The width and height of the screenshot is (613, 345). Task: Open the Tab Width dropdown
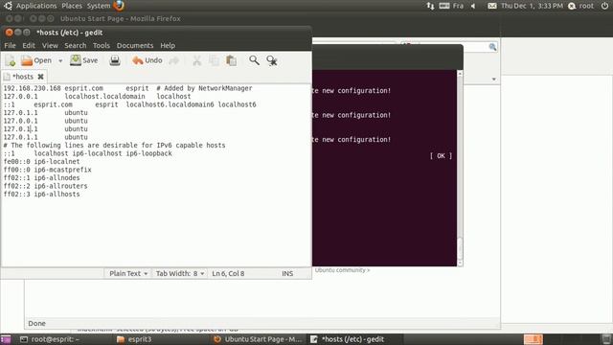coord(180,273)
